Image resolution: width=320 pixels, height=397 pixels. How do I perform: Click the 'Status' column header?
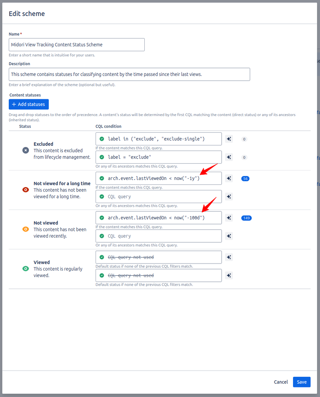click(25, 126)
